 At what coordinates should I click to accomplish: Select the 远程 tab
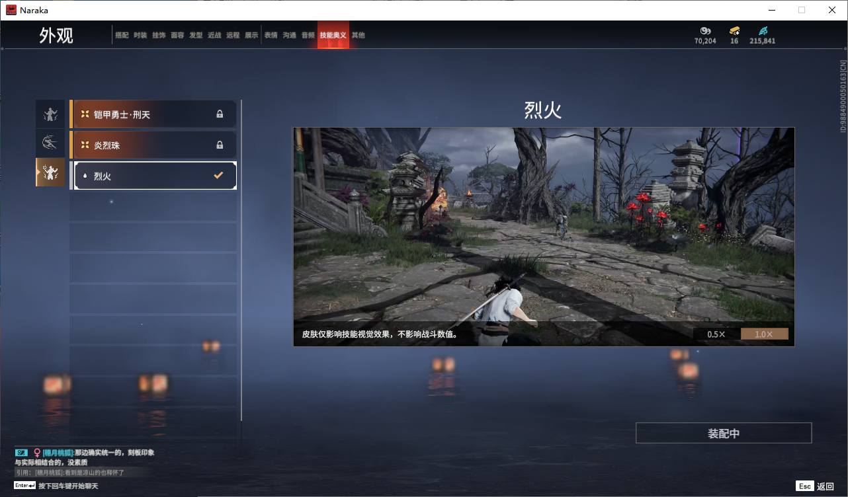pos(233,35)
